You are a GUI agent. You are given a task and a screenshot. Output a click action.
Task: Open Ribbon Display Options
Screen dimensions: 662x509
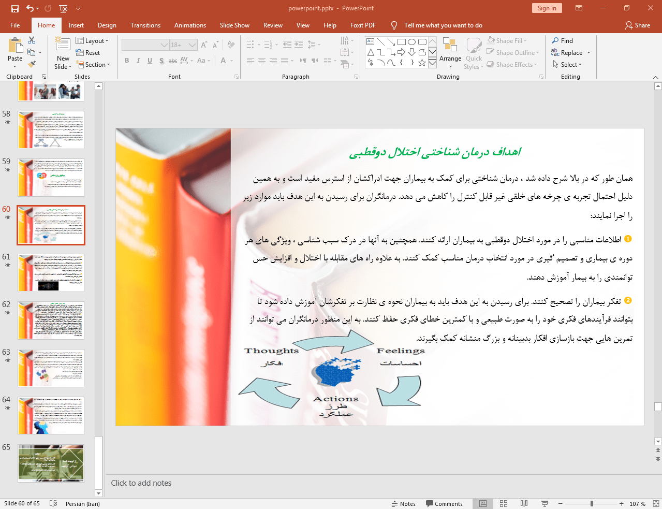(579, 8)
